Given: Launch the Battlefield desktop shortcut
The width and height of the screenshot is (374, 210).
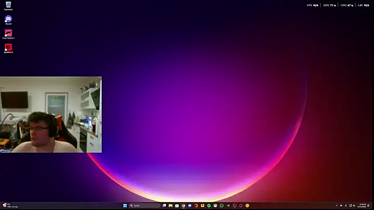Looking at the screenshot, I should point(8,48).
